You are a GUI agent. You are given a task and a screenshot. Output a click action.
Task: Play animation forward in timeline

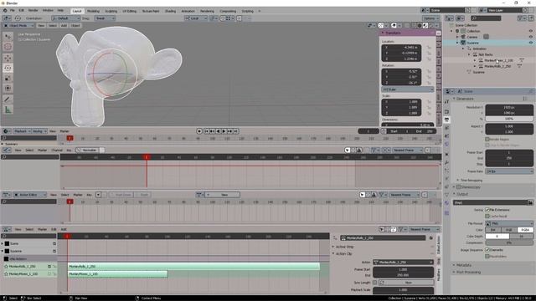224,131
